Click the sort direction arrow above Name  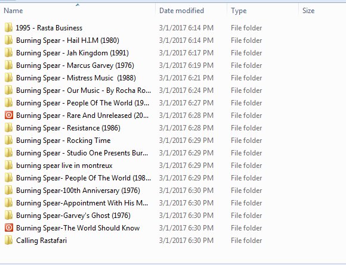78,5
